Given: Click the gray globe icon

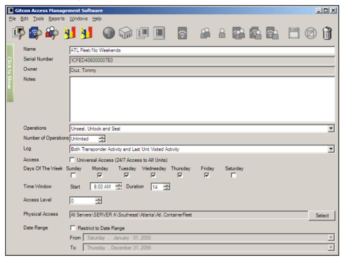Looking at the screenshot, I should coord(109,33).
